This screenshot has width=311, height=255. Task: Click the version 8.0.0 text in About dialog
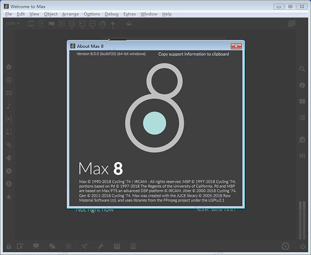coord(111,54)
